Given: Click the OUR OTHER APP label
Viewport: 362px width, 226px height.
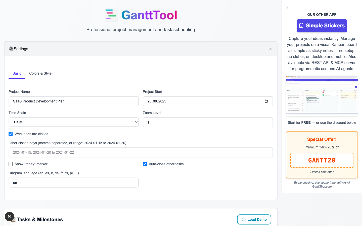Looking at the screenshot, I should 322,15.
